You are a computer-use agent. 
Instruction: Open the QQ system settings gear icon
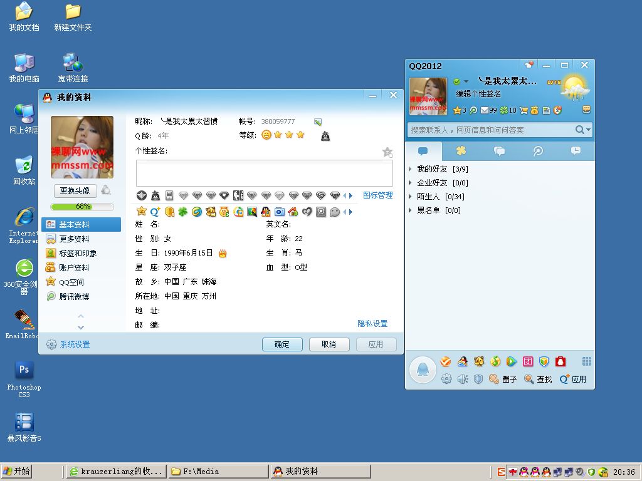click(x=446, y=379)
